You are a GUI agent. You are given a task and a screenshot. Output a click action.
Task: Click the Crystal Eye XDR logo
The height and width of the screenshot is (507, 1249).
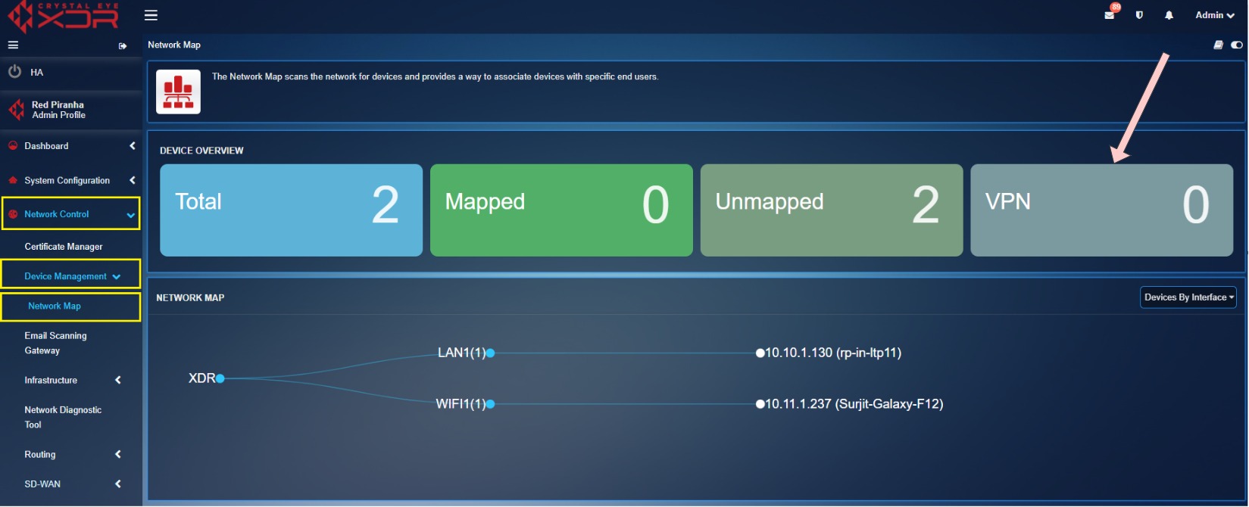click(x=63, y=17)
